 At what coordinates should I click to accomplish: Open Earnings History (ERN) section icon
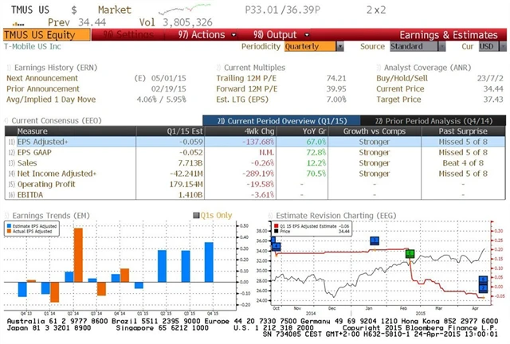(8, 68)
